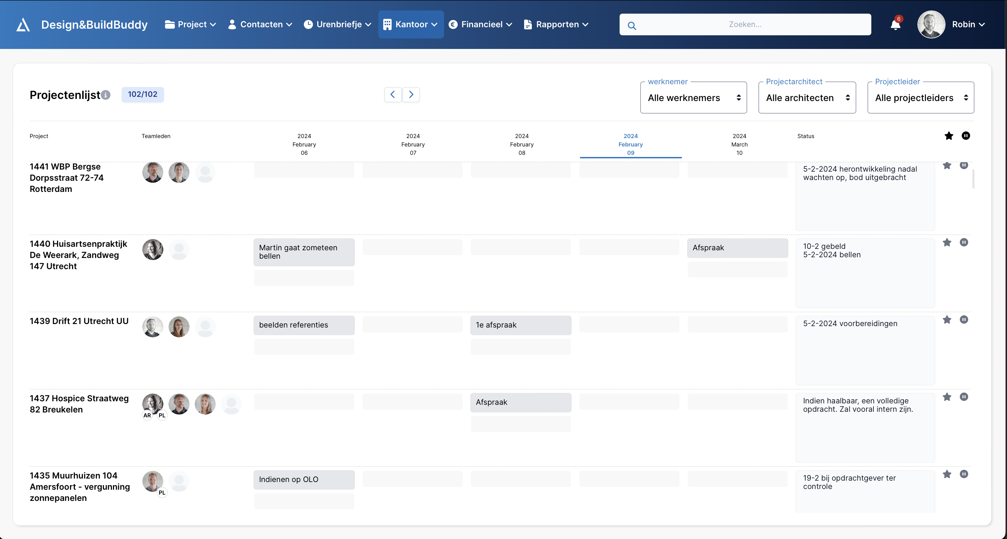This screenshot has height=539, width=1007.
Task: Expand the Robin user menu
Action: (968, 24)
